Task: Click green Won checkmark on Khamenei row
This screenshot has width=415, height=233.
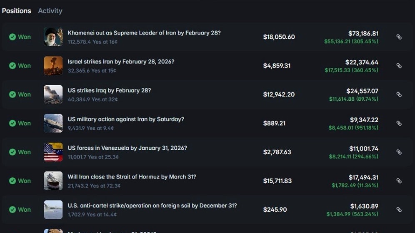Action: coord(12,37)
